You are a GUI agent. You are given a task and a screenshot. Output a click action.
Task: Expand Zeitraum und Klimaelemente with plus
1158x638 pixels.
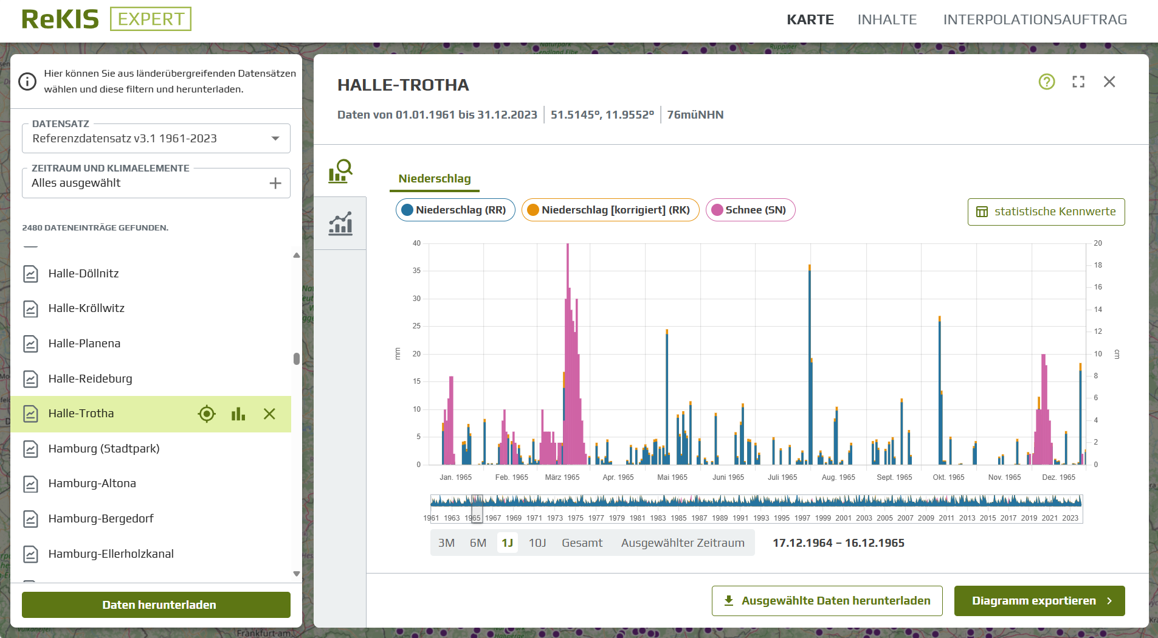coord(275,183)
